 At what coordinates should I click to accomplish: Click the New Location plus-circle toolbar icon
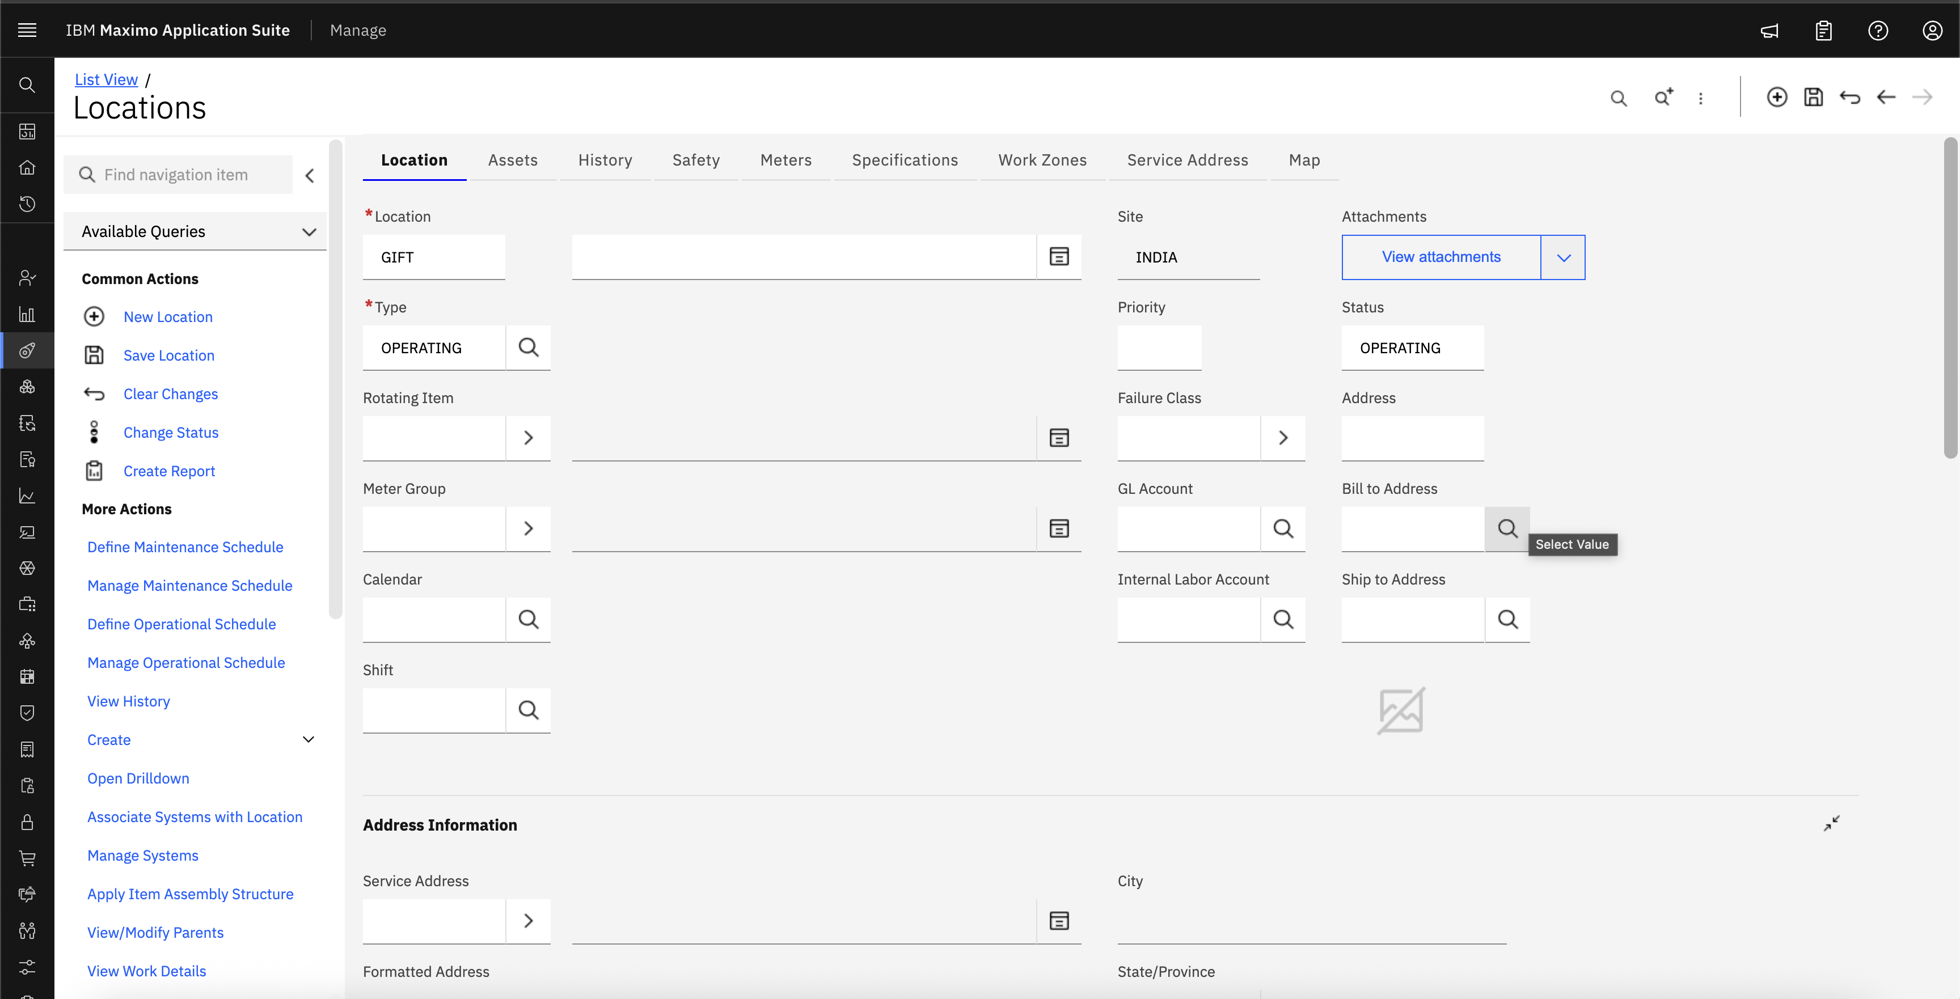1777,96
